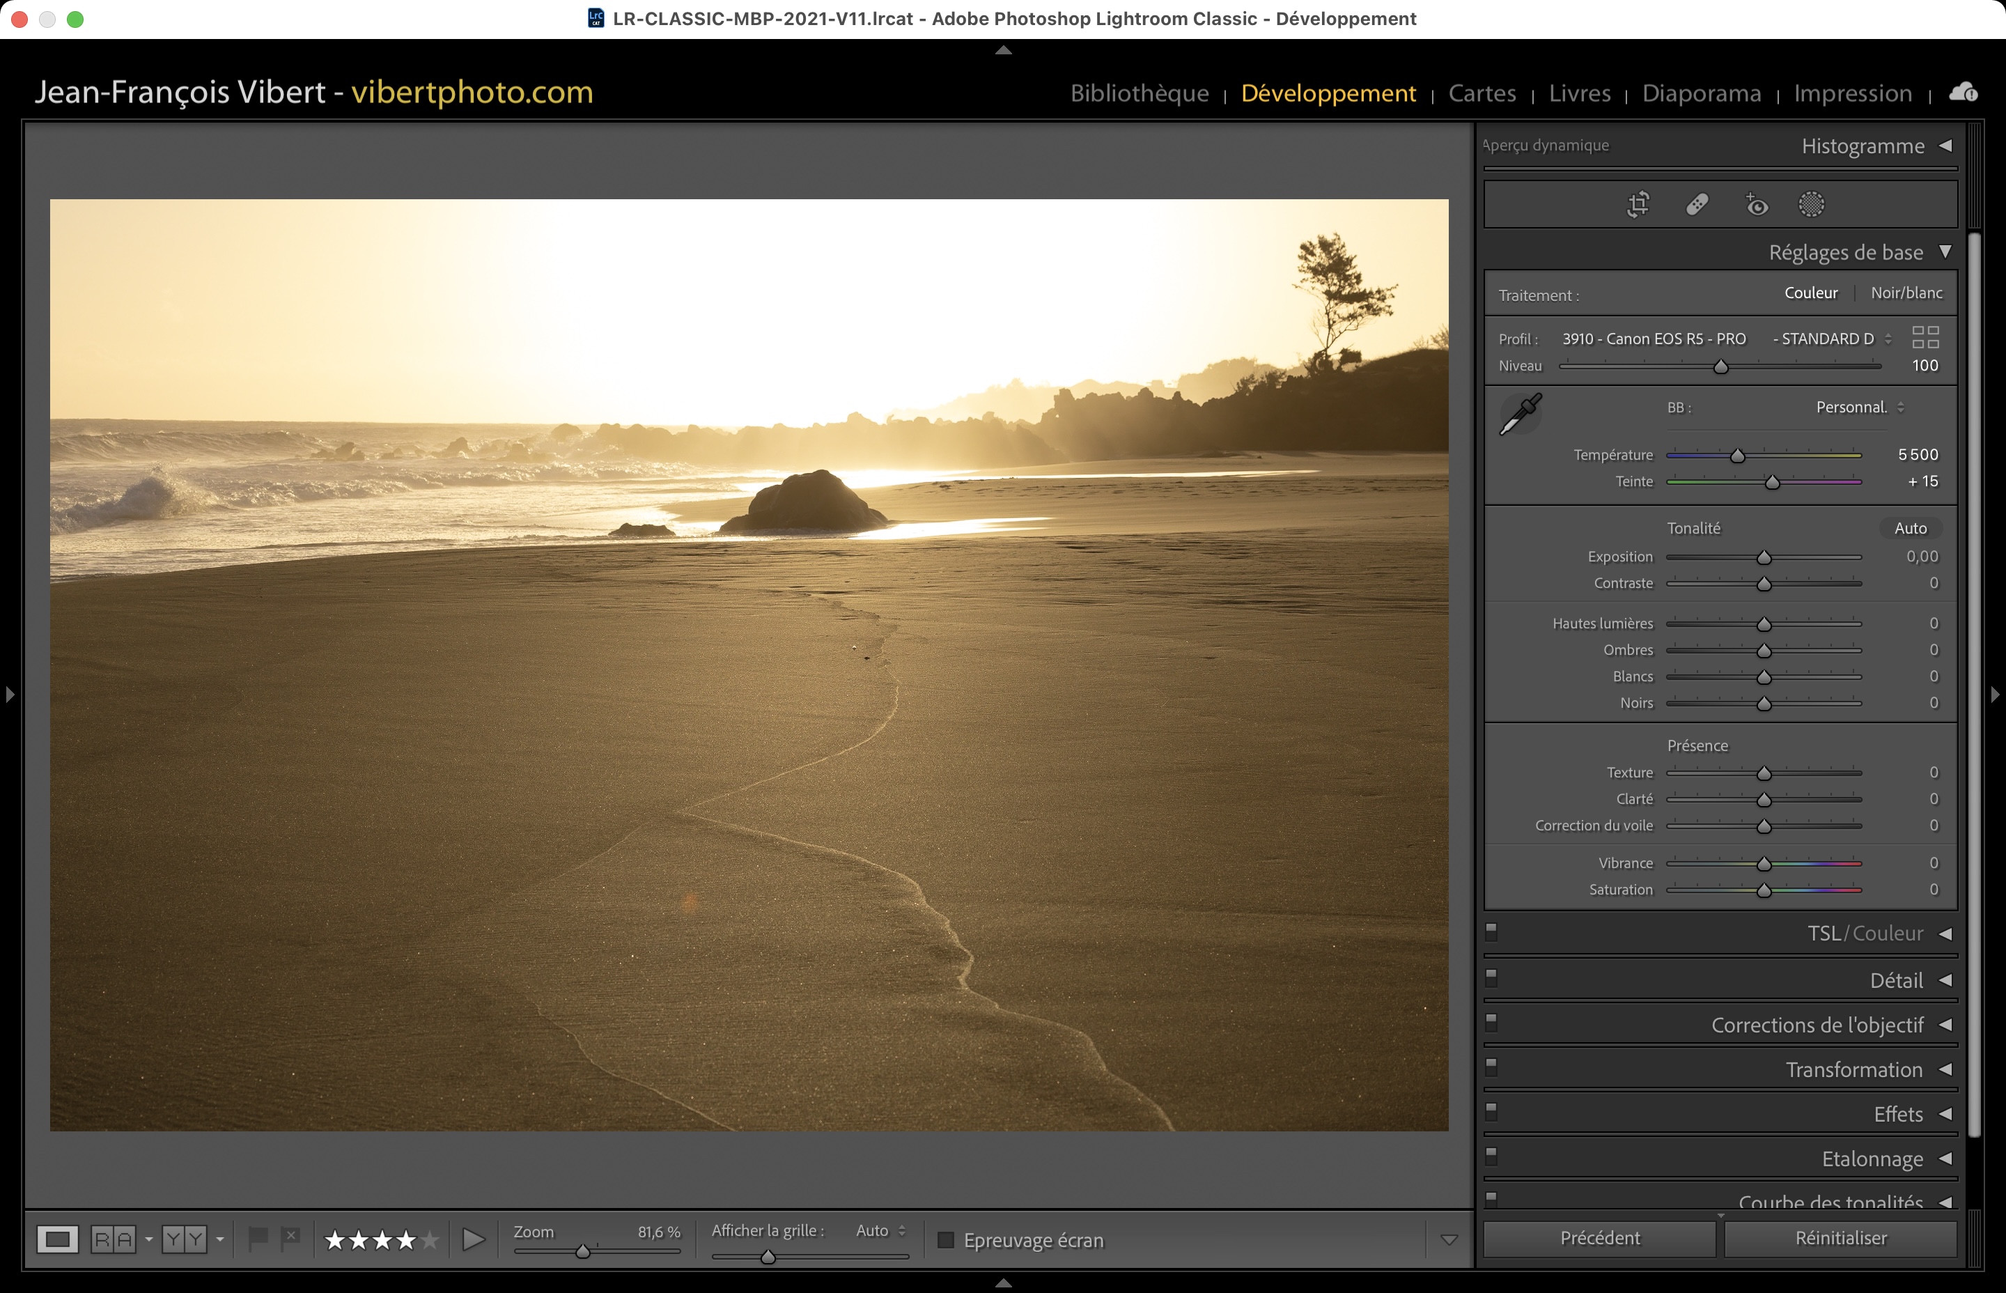Screen dimensions: 2006x1293
Task: Select the crop overlay tool
Action: [1638, 204]
